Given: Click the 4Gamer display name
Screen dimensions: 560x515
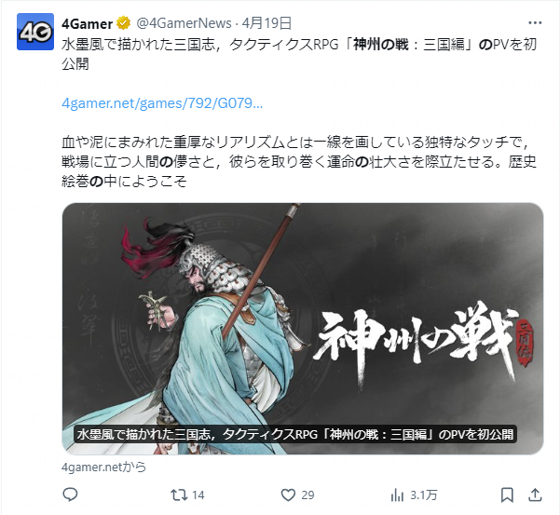Looking at the screenshot, I should click(88, 24).
